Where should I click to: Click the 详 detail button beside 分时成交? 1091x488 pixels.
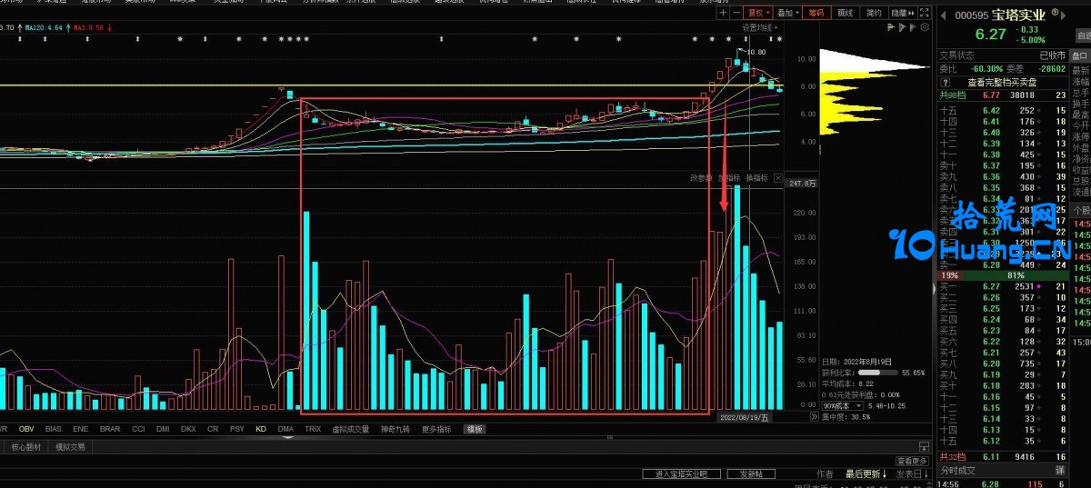1059,471
